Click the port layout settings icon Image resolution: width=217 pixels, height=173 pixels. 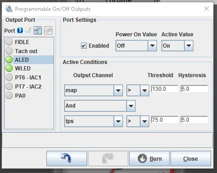pyautogui.click(x=38, y=30)
